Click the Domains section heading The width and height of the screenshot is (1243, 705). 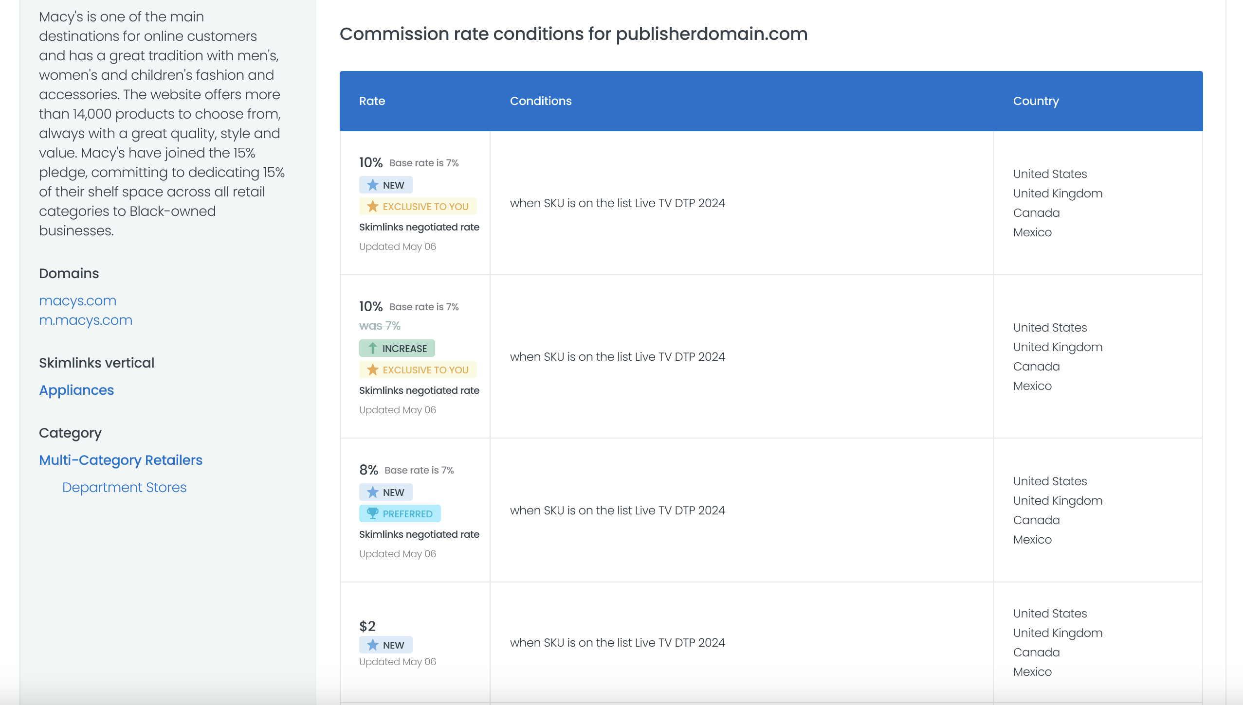tap(69, 274)
